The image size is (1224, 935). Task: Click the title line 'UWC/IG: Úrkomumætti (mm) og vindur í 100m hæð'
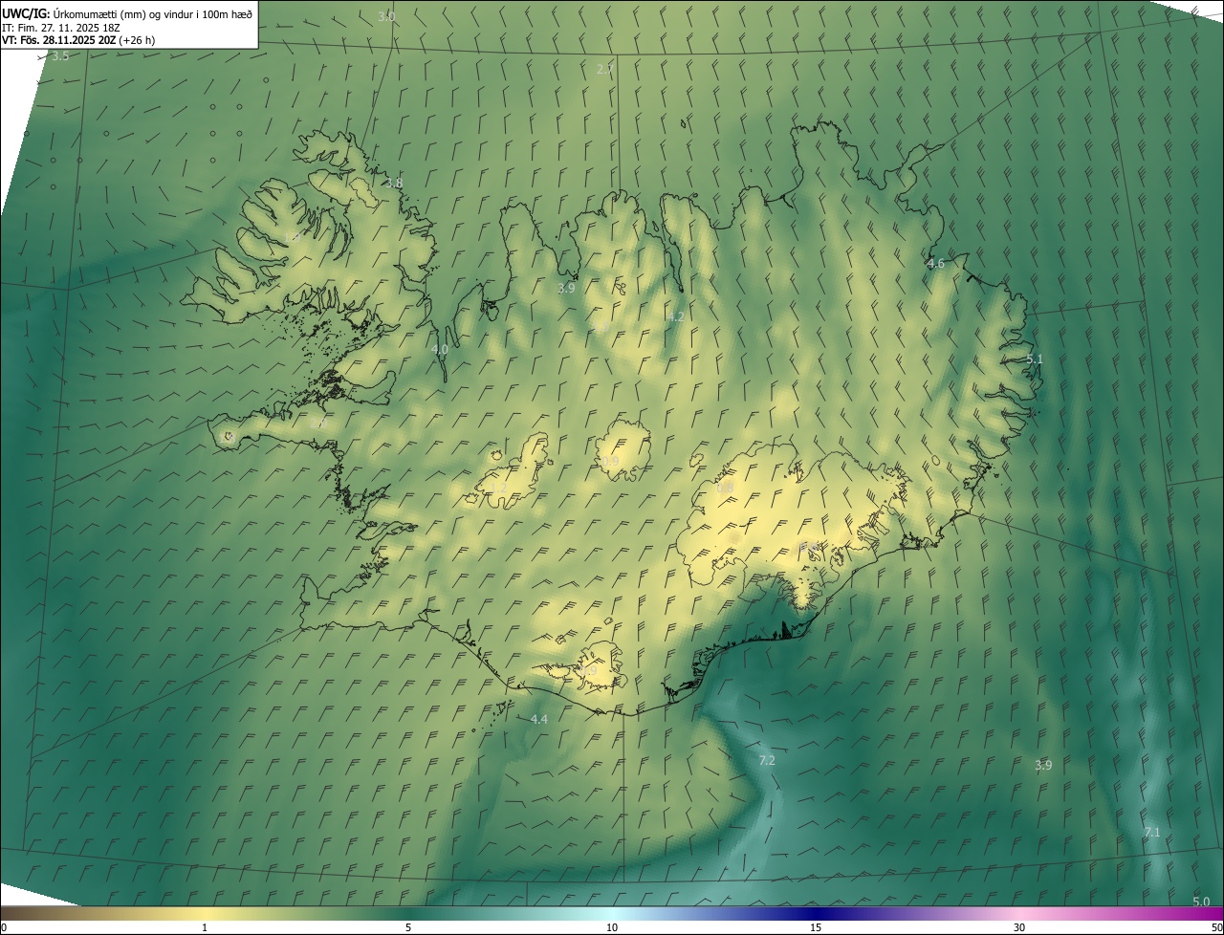pyautogui.click(x=127, y=13)
